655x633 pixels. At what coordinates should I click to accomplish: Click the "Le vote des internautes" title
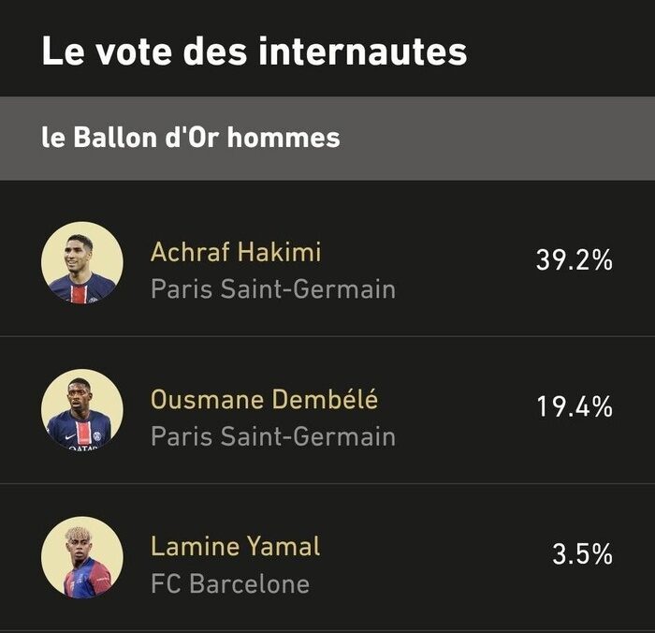click(x=254, y=52)
